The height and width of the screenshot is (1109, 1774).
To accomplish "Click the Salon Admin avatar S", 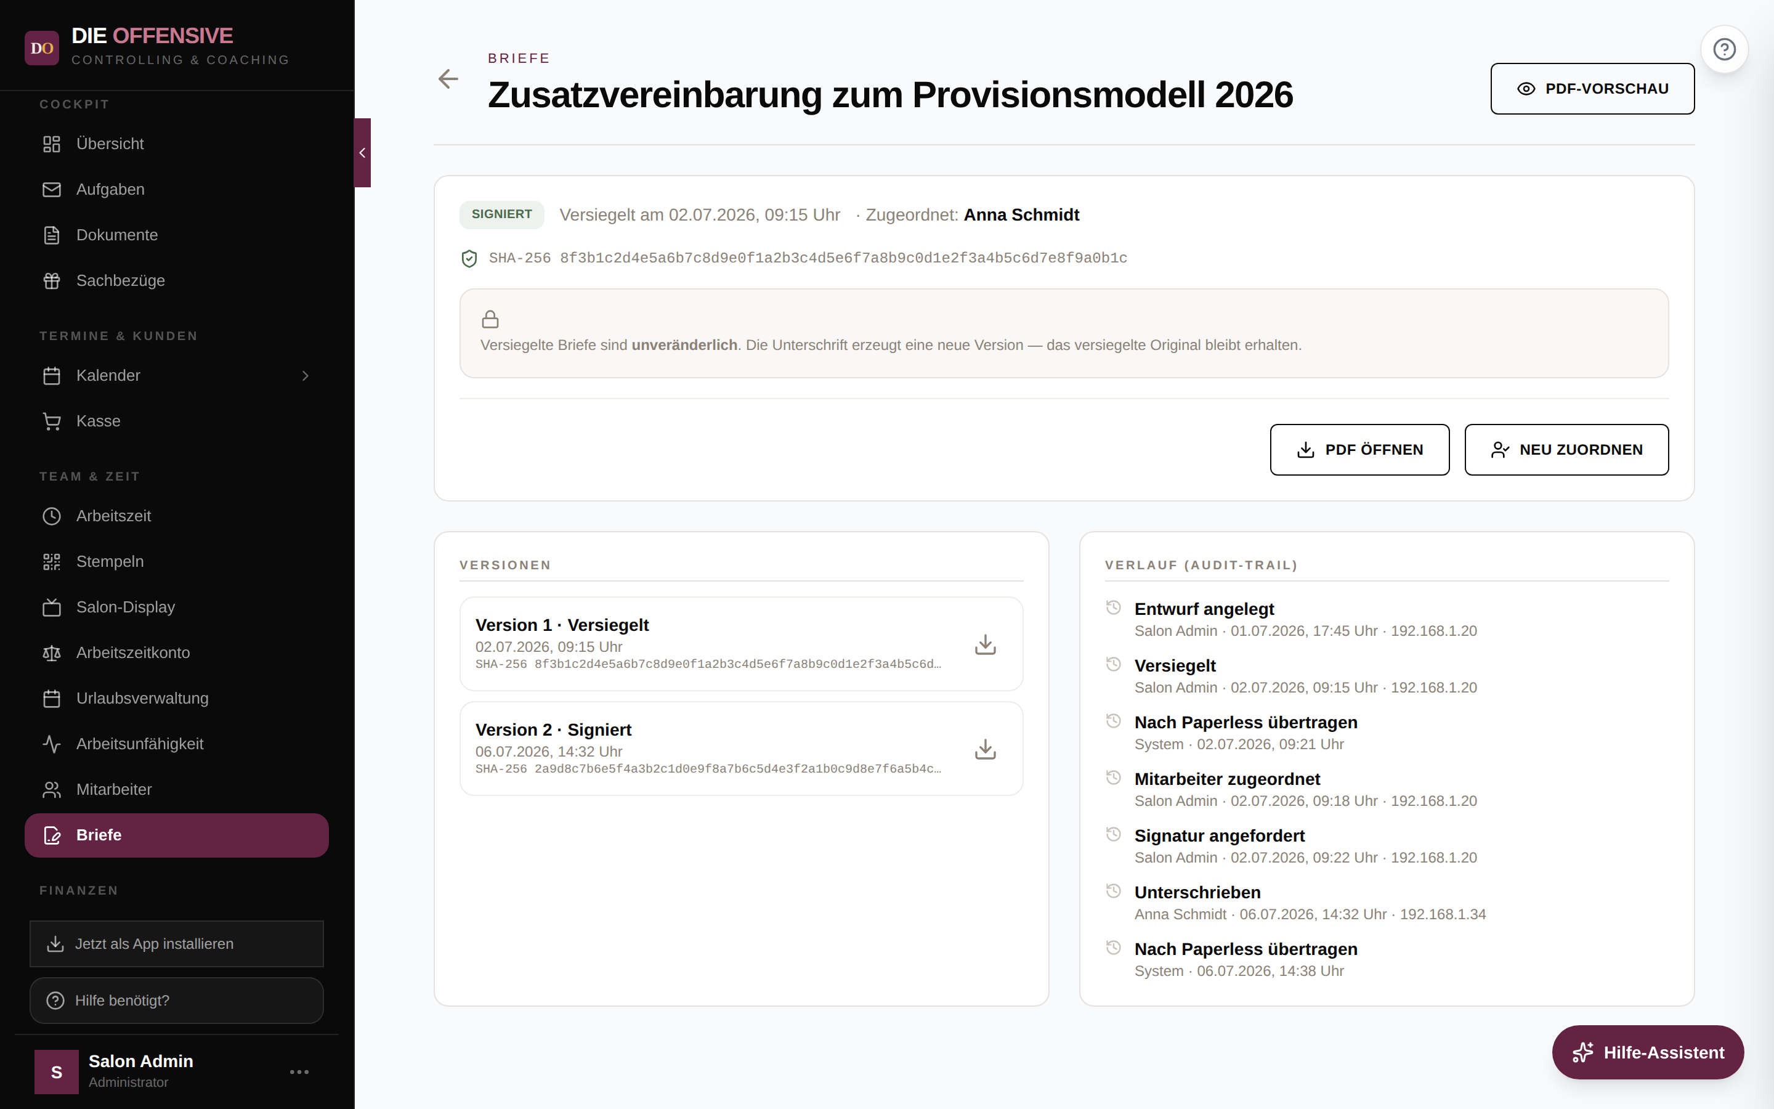I will [57, 1071].
